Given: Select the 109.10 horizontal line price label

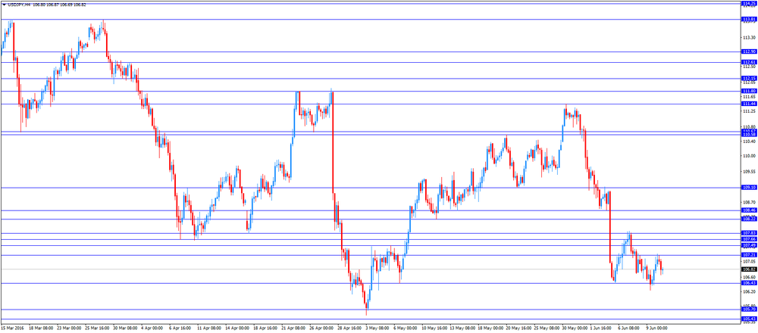Looking at the screenshot, I should (x=749, y=188).
